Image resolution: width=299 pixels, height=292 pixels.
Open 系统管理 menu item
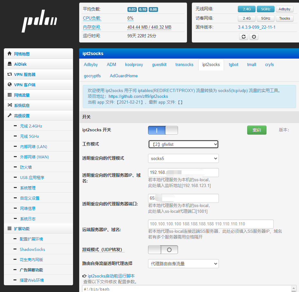(x=28, y=188)
